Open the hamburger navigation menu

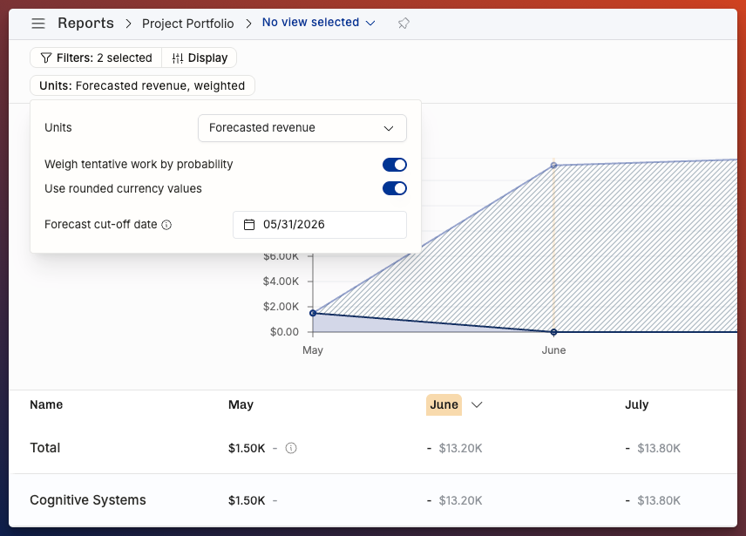[38, 24]
